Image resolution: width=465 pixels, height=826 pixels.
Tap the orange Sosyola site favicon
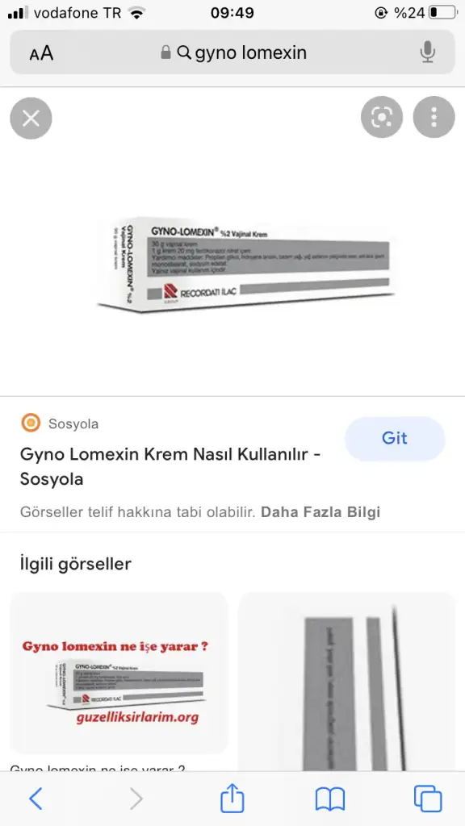tap(31, 423)
